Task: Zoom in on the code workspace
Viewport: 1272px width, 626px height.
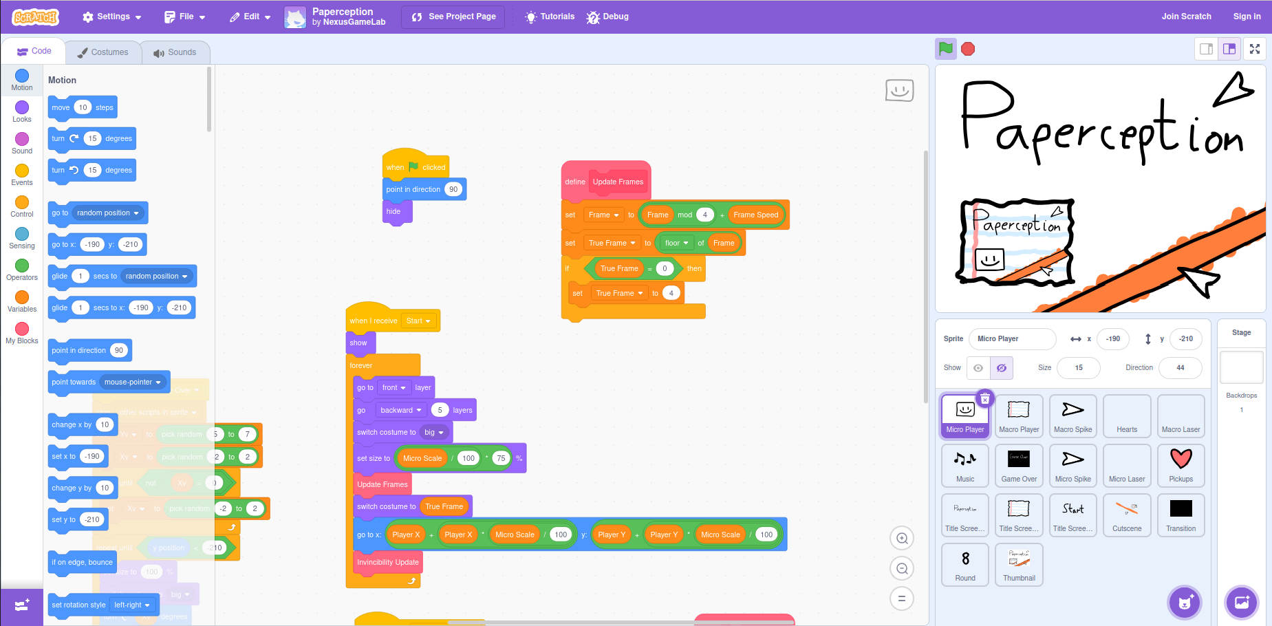Action: click(901, 538)
